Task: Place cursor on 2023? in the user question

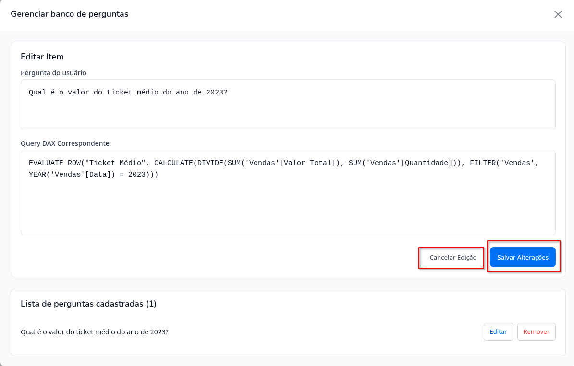Action: 217,92
